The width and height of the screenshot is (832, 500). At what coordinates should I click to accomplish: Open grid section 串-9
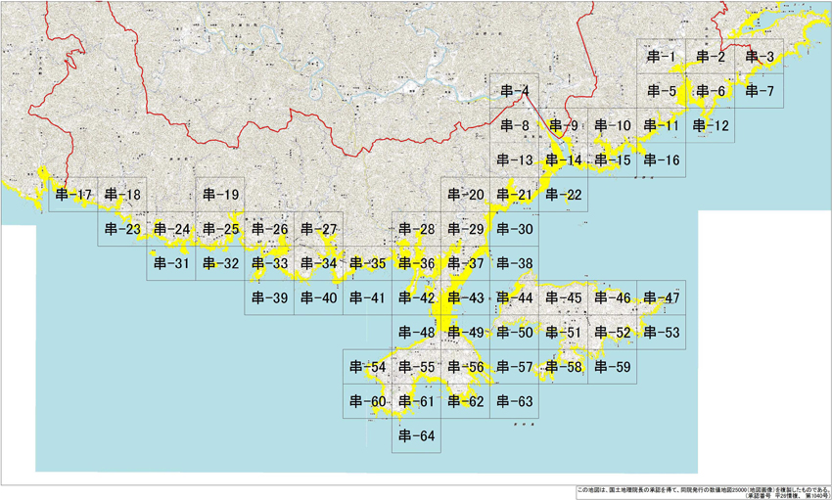pyautogui.click(x=563, y=125)
